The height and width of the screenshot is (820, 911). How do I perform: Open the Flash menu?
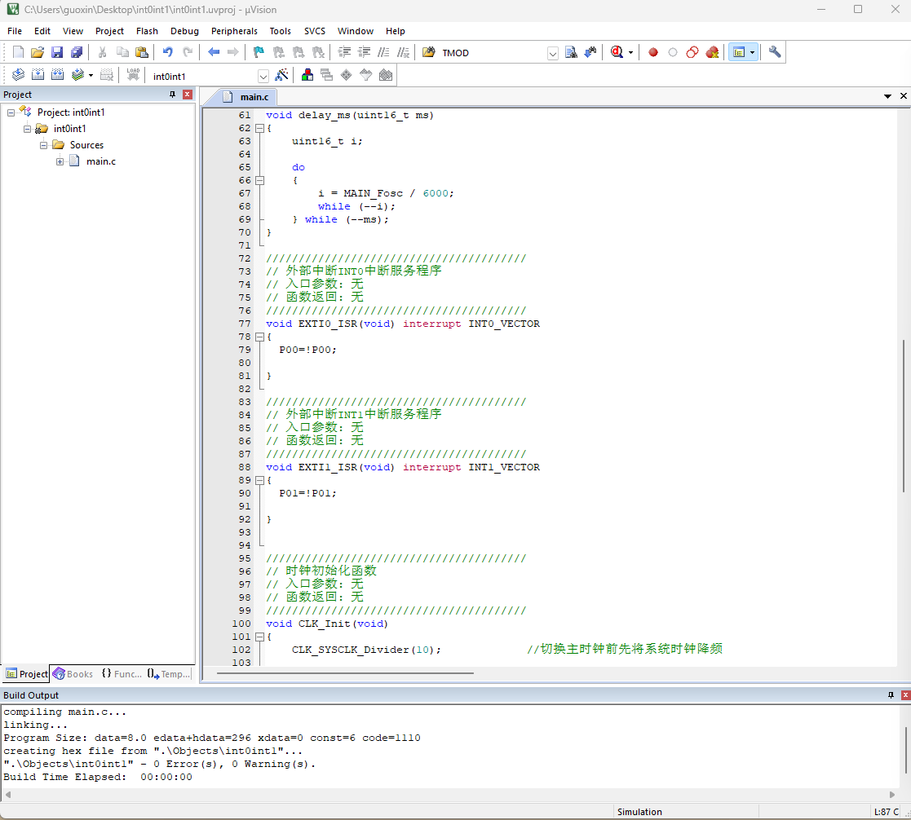click(x=147, y=31)
